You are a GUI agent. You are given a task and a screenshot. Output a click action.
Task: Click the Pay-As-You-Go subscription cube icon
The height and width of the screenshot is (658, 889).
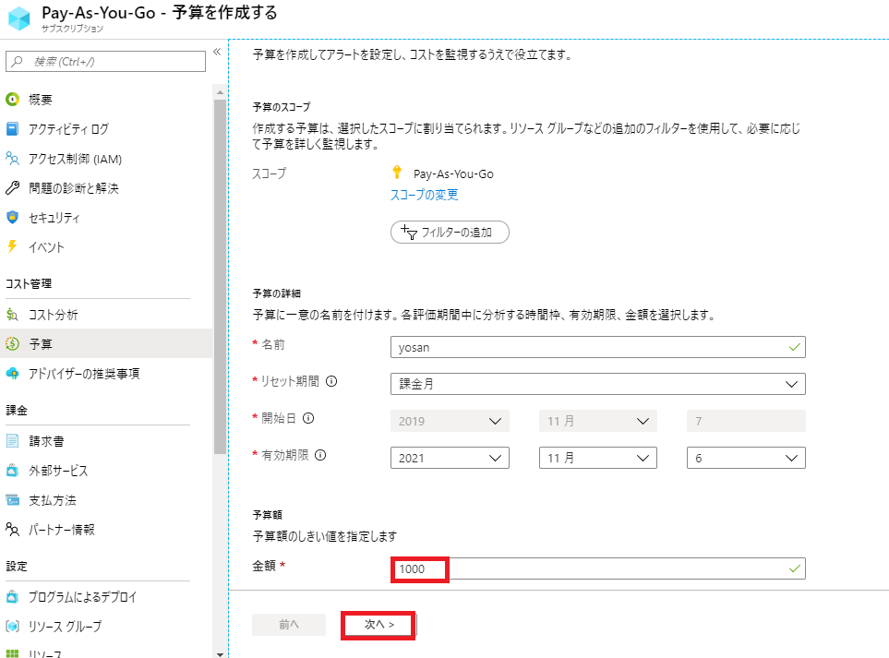(19, 18)
